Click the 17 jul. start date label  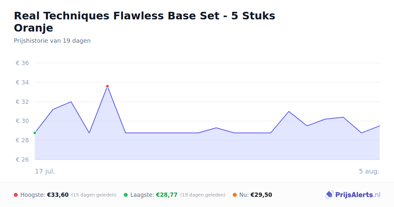coord(45,172)
